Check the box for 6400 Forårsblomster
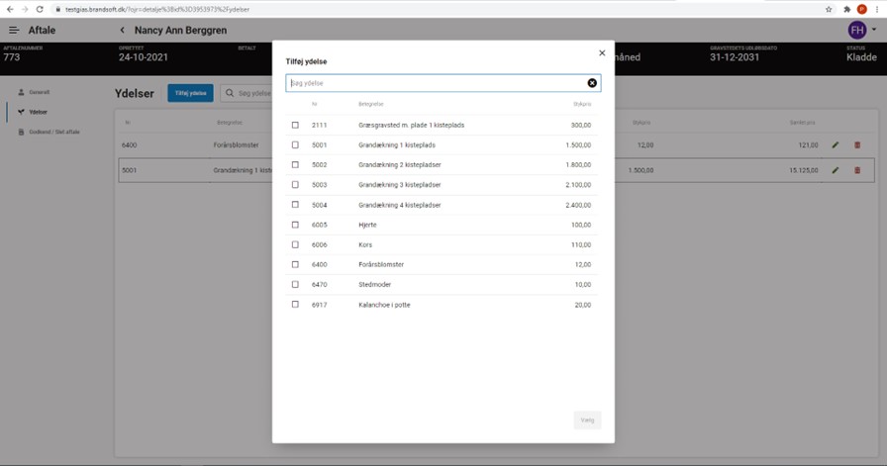This screenshot has width=887, height=466. (x=295, y=264)
